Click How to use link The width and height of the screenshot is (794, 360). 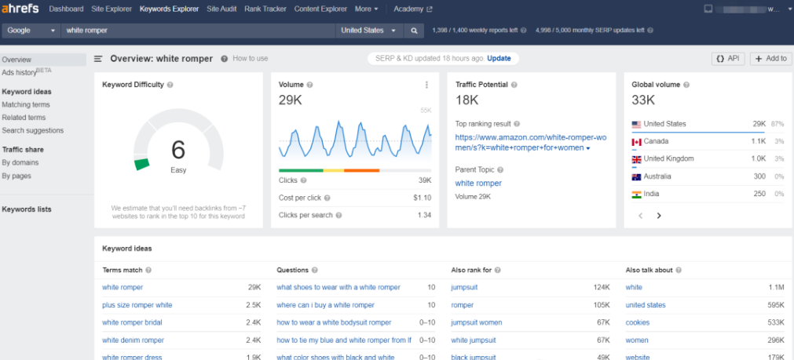(251, 59)
